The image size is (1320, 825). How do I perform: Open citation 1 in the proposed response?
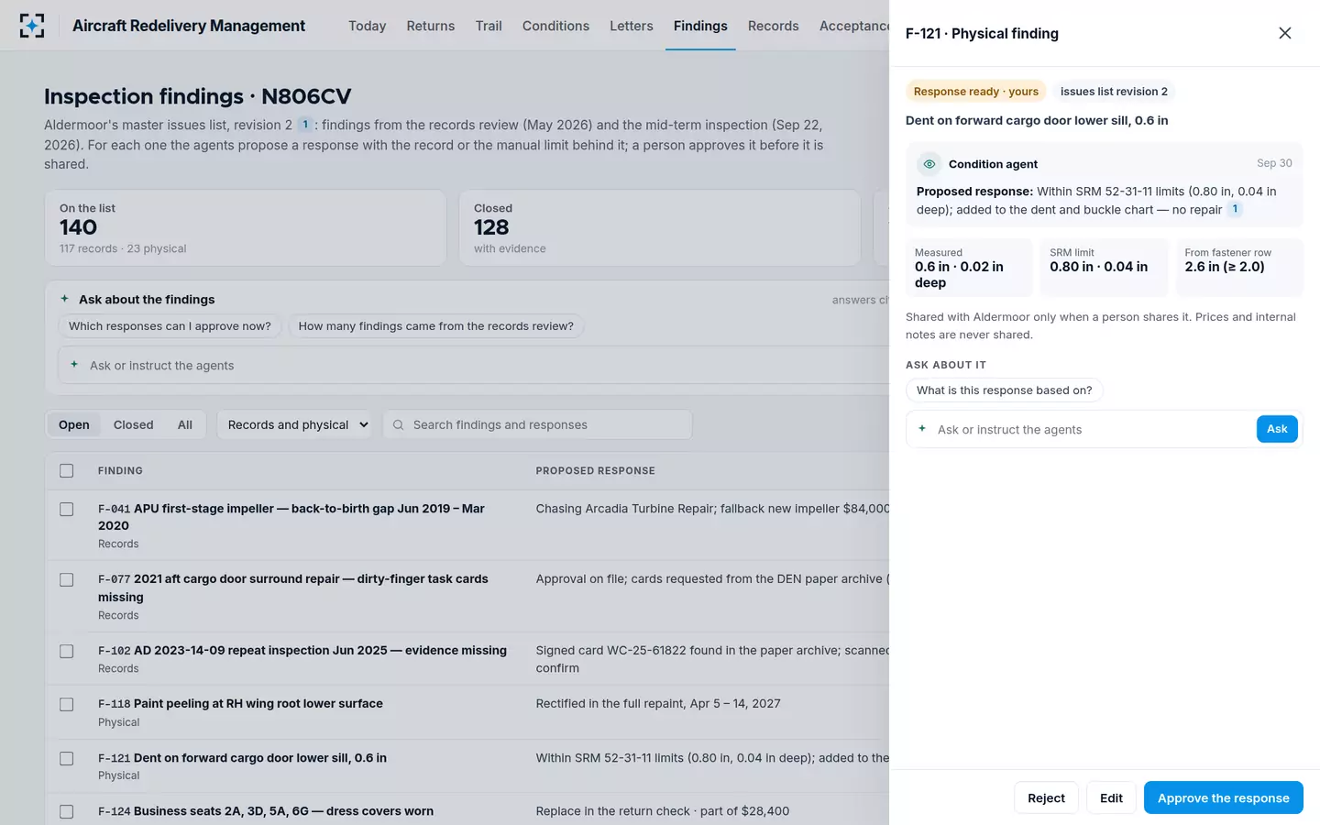tap(1235, 209)
